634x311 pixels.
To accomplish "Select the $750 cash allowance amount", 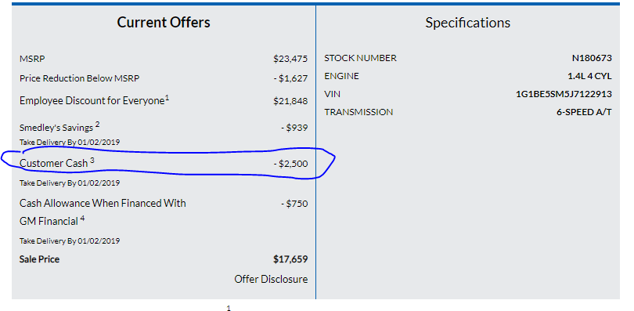I will 294,204.
